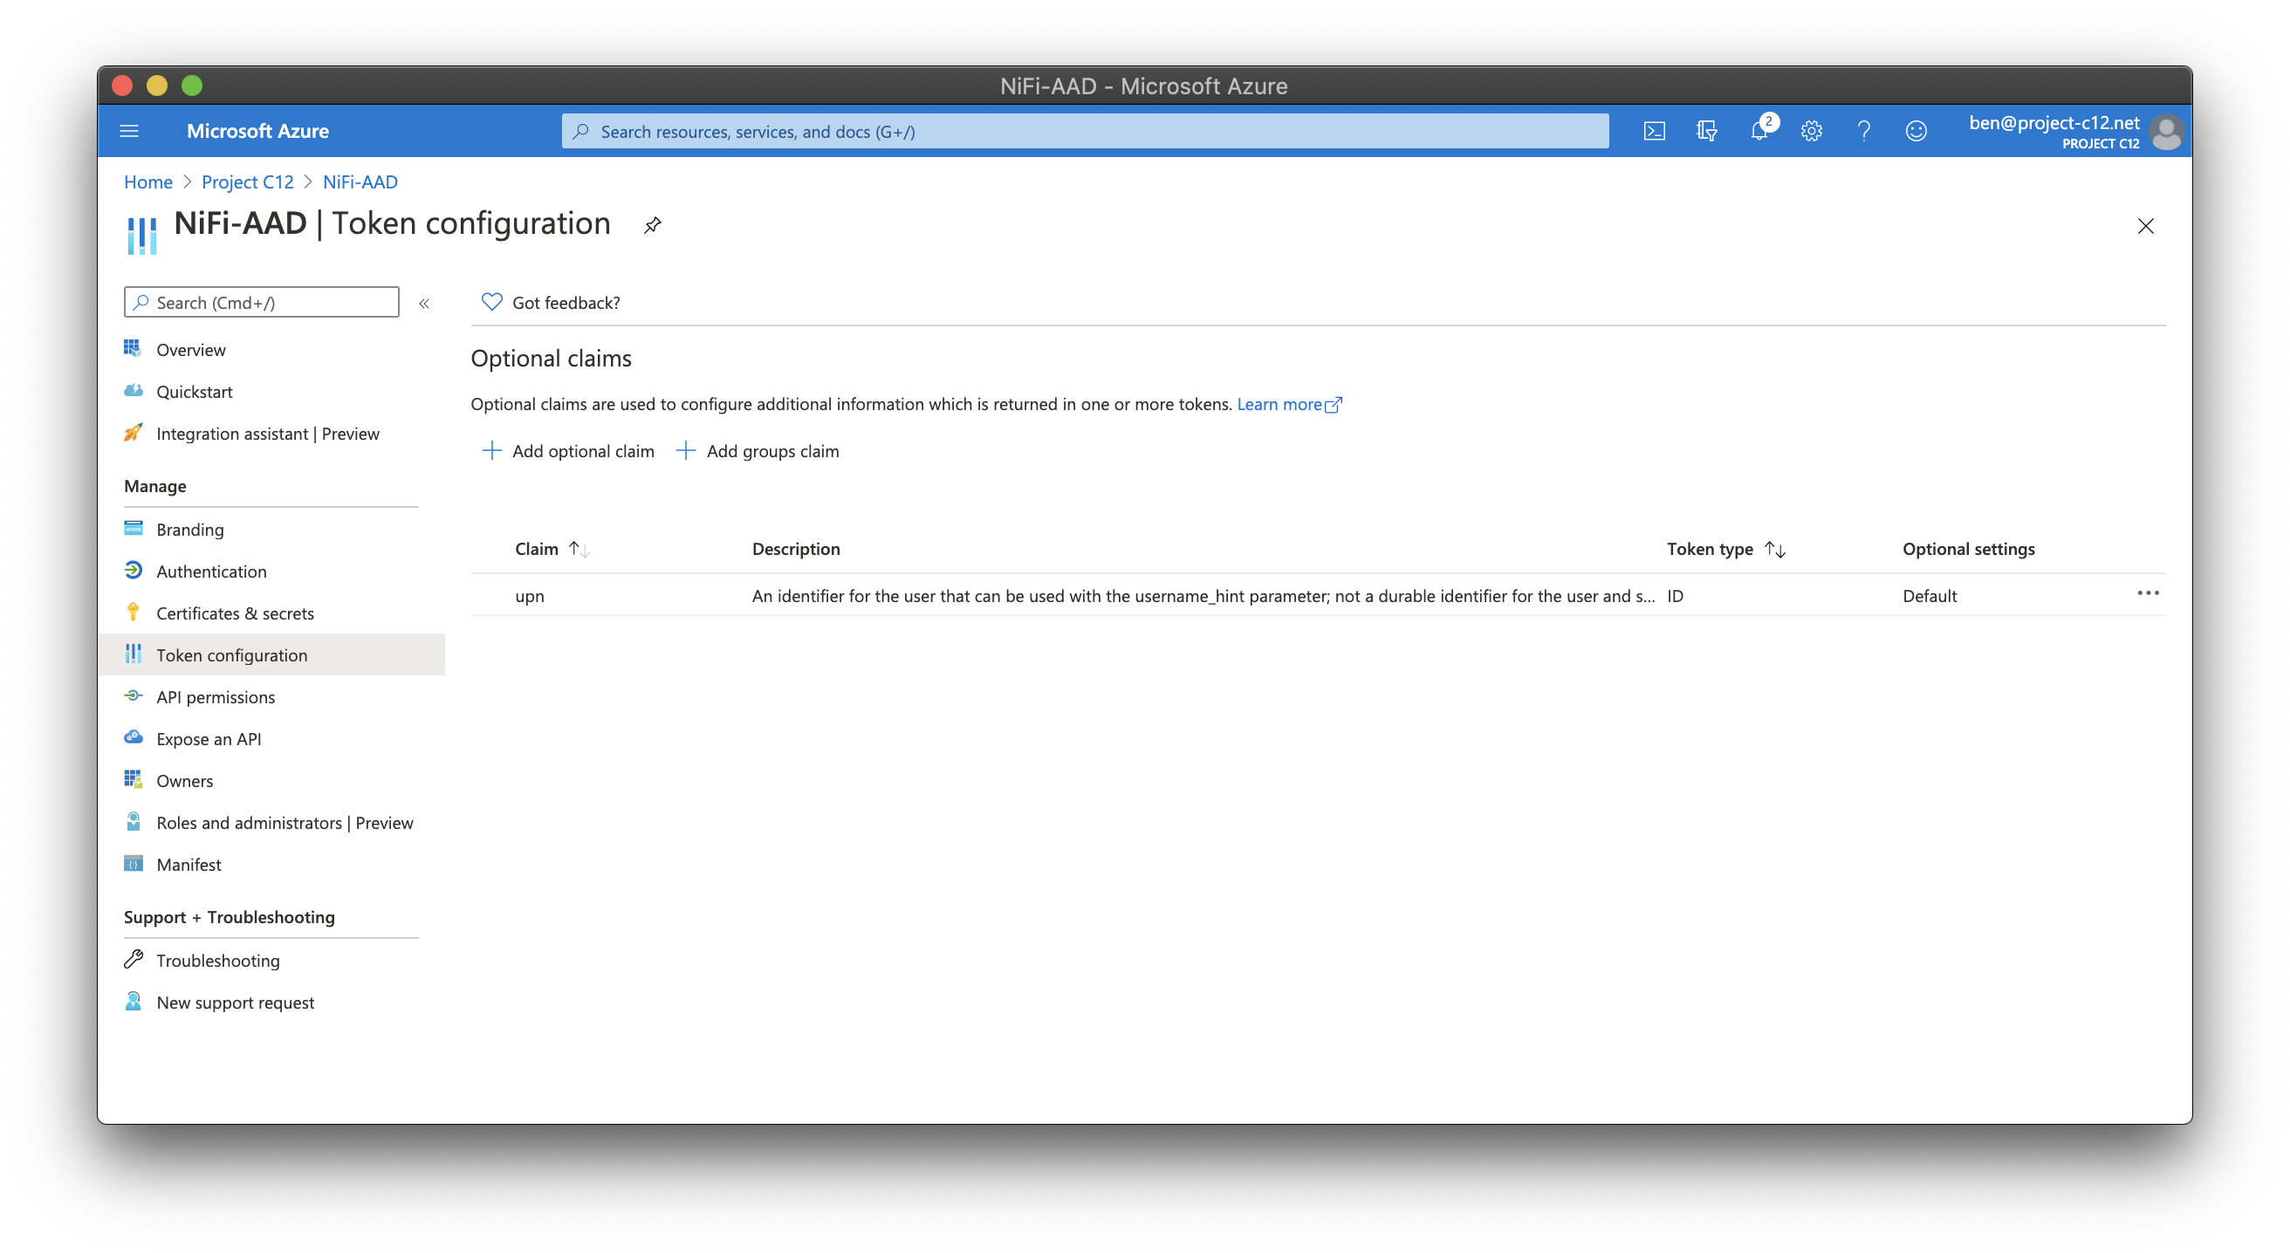Go to API permissions section

coord(216,696)
